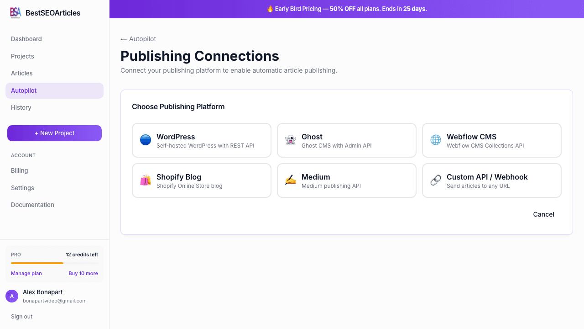Viewport: 584px width, 329px height.
Task: Open the Dashboard section
Action: click(x=26, y=39)
